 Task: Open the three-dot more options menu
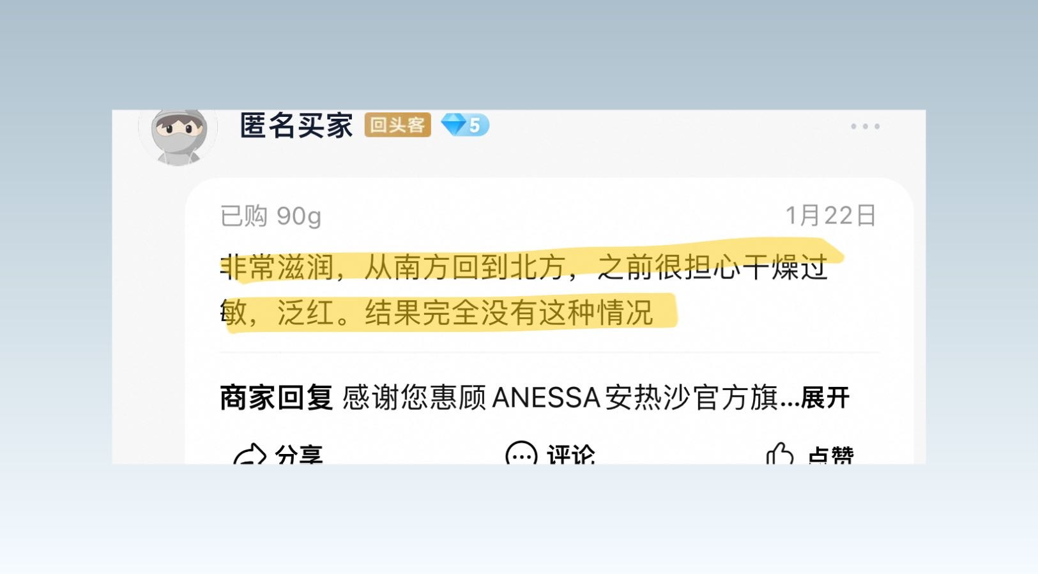coord(865,126)
